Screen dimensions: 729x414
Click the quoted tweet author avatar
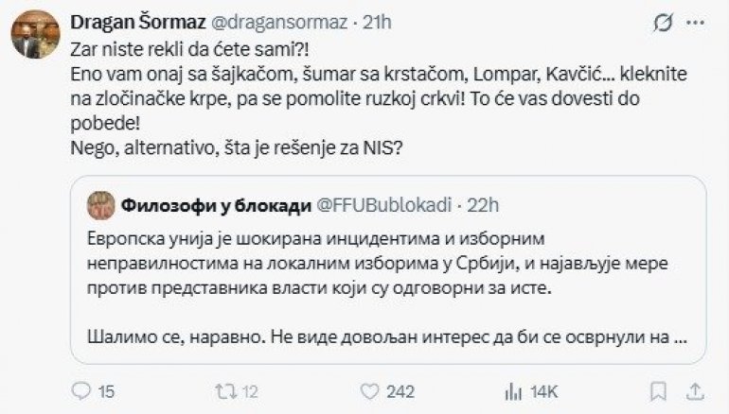[98, 203]
